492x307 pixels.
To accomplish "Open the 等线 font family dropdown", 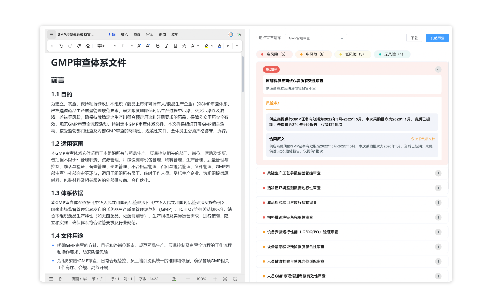I will tap(106, 46).
